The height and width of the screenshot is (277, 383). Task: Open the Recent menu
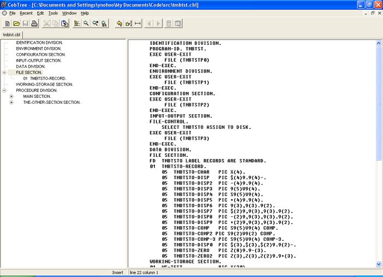click(x=26, y=13)
